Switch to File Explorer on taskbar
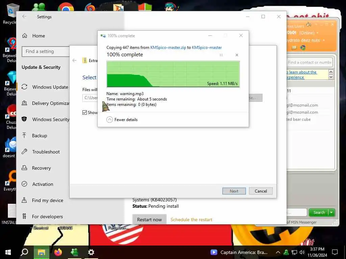346x259 pixels. click(x=41, y=252)
